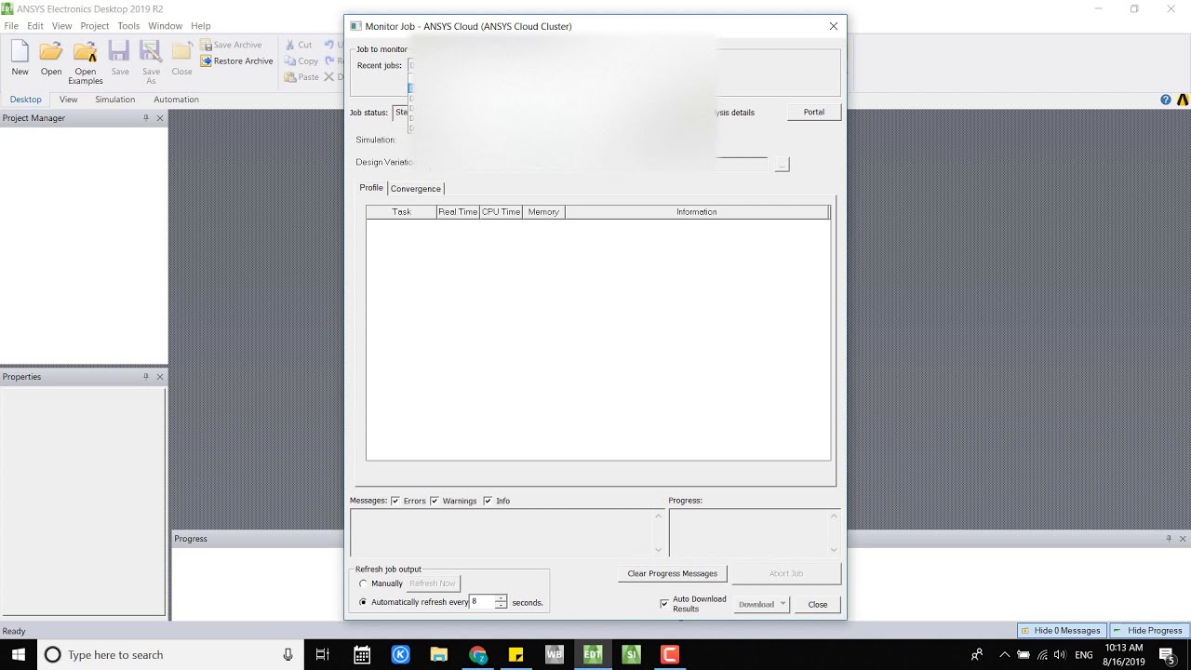
Task: Open Chrome from the taskbar
Action: pos(477,654)
